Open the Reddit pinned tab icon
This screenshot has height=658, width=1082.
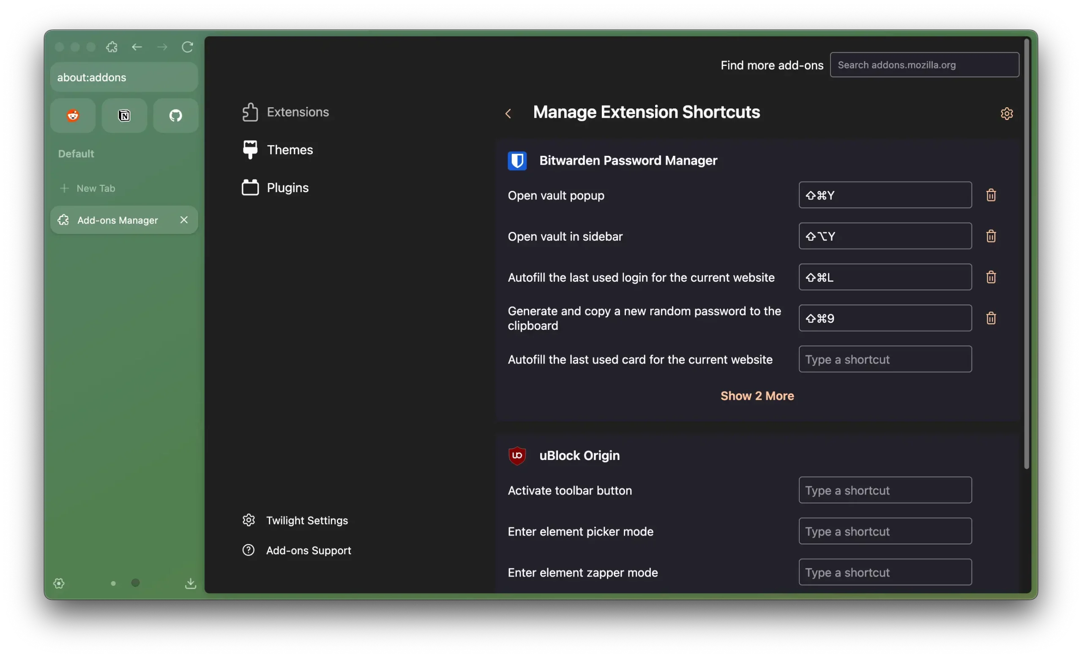point(72,116)
